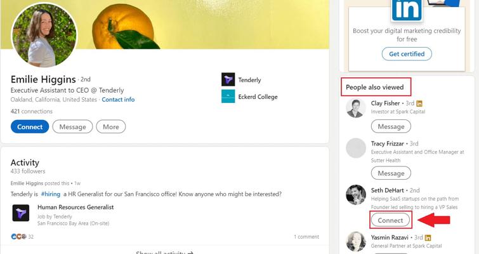The width and height of the screenshot is (479, 254).
Task: Click Tracy Frizzar's blank avatar
Action: (x=356, y=148)
